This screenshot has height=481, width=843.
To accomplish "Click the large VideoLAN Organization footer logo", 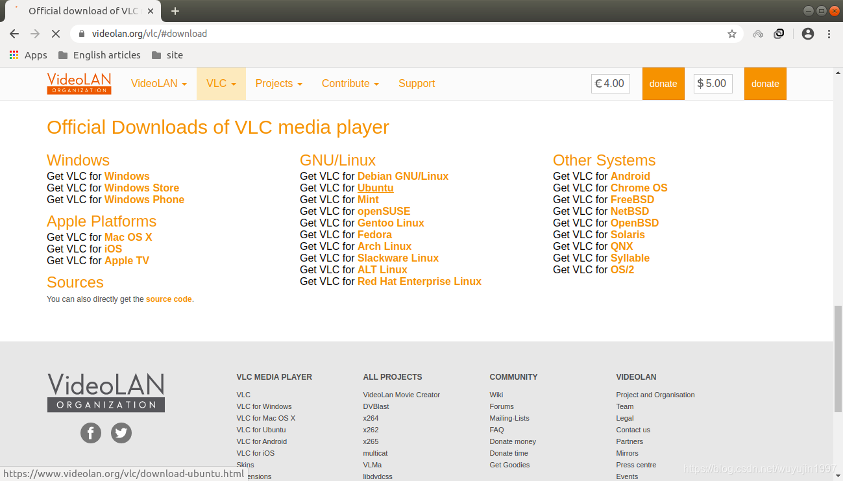I will 106,393.
